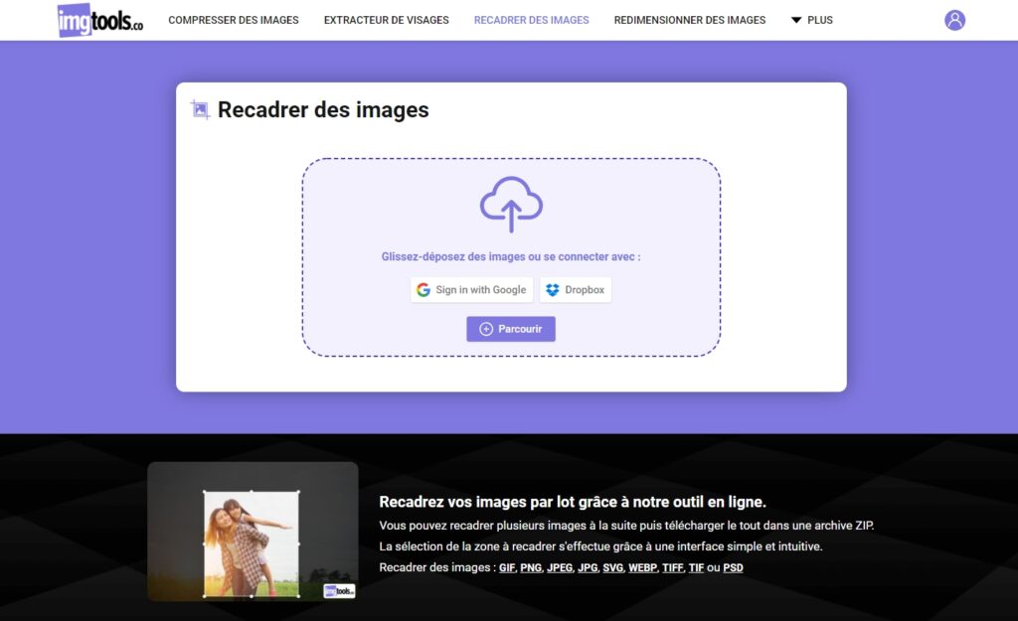
Task: Switch to COMPRESSER DES IMAGES
Action: [234, 19]
